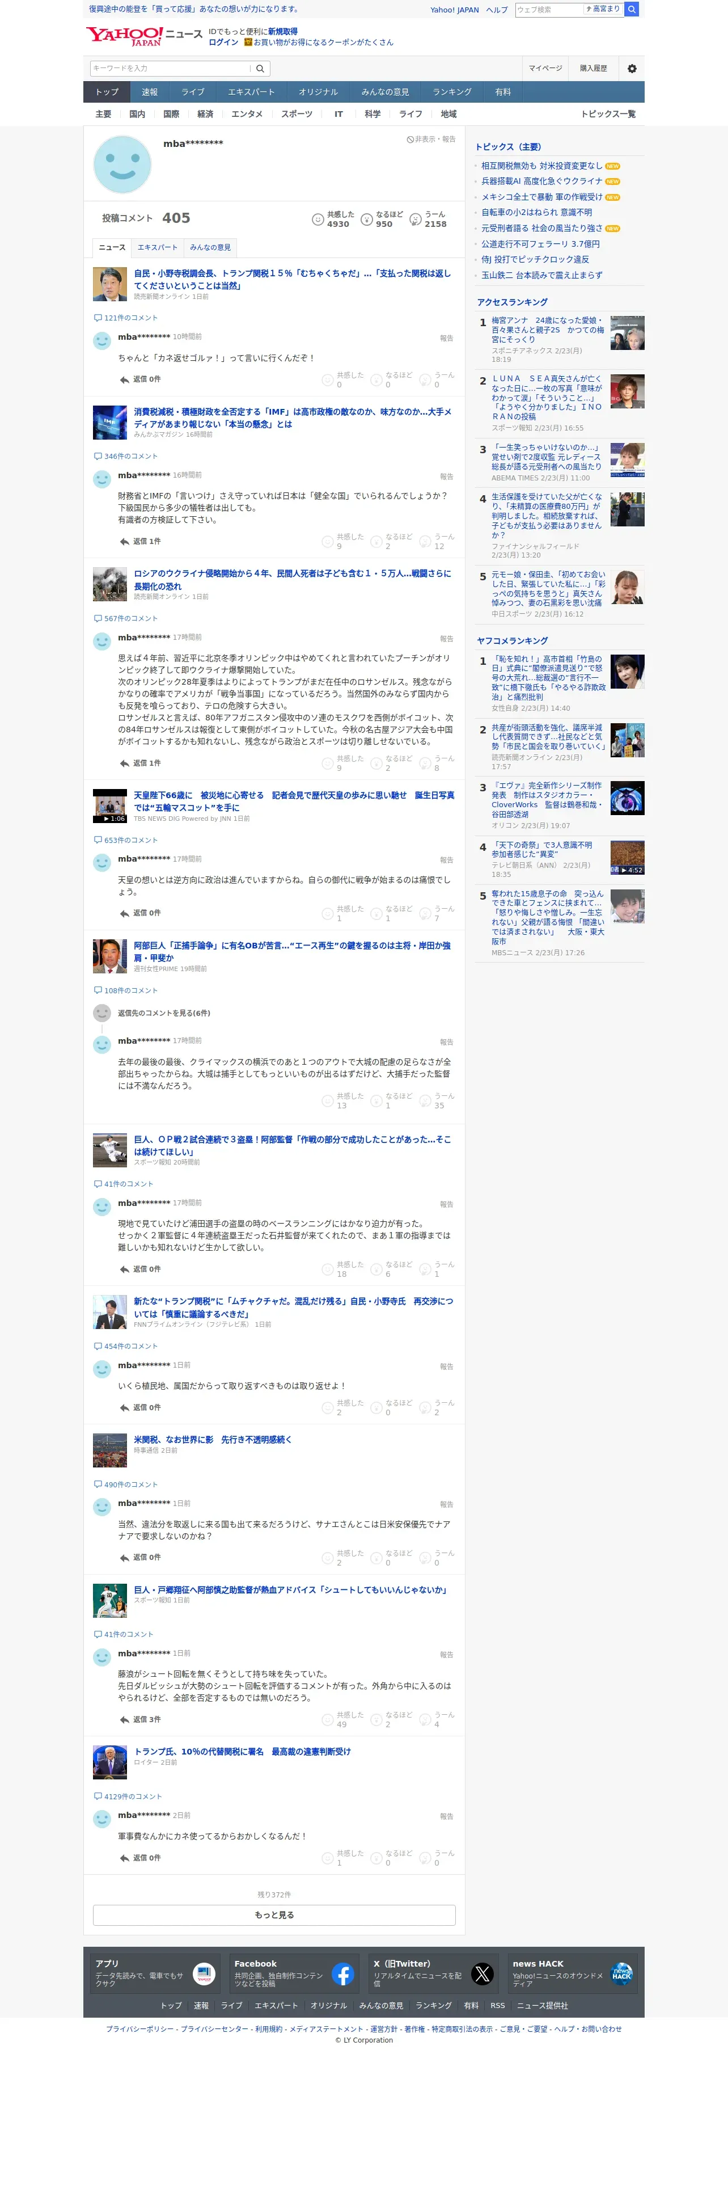Screen dimensions: 728x2185
Task: Expand 返信 1件 under the IMF comment
Action: point(140,541)
